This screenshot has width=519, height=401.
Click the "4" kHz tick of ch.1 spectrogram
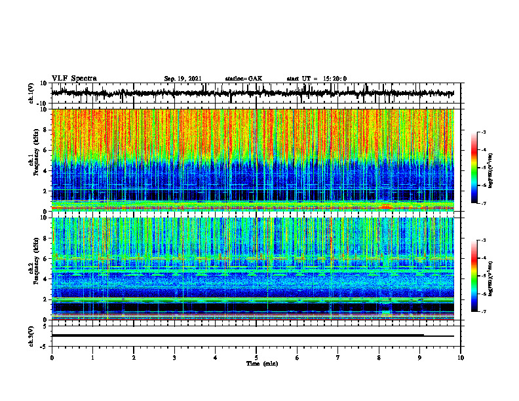(x=45, y=171)
